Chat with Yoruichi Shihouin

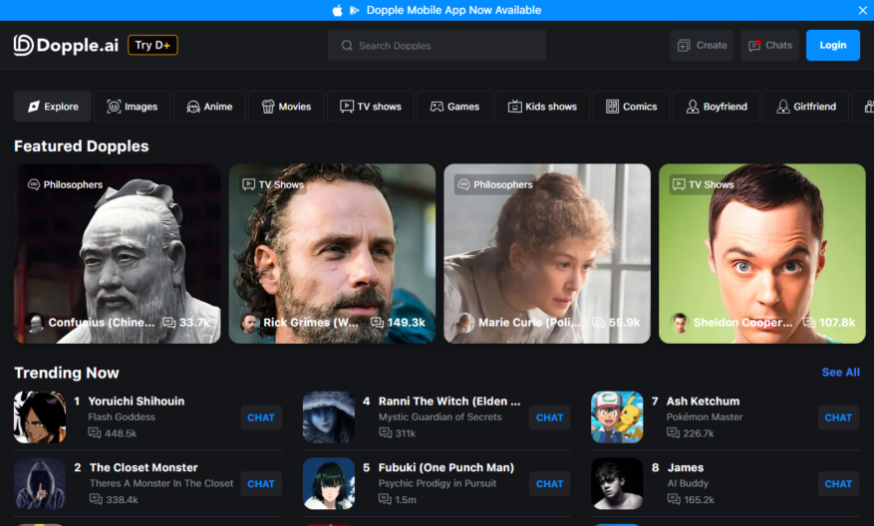pos(261,417)
